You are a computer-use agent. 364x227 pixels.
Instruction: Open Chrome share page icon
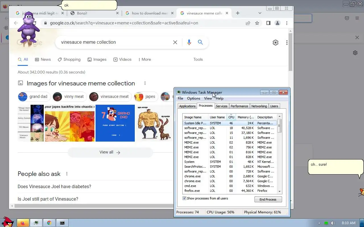coord(248,23)
